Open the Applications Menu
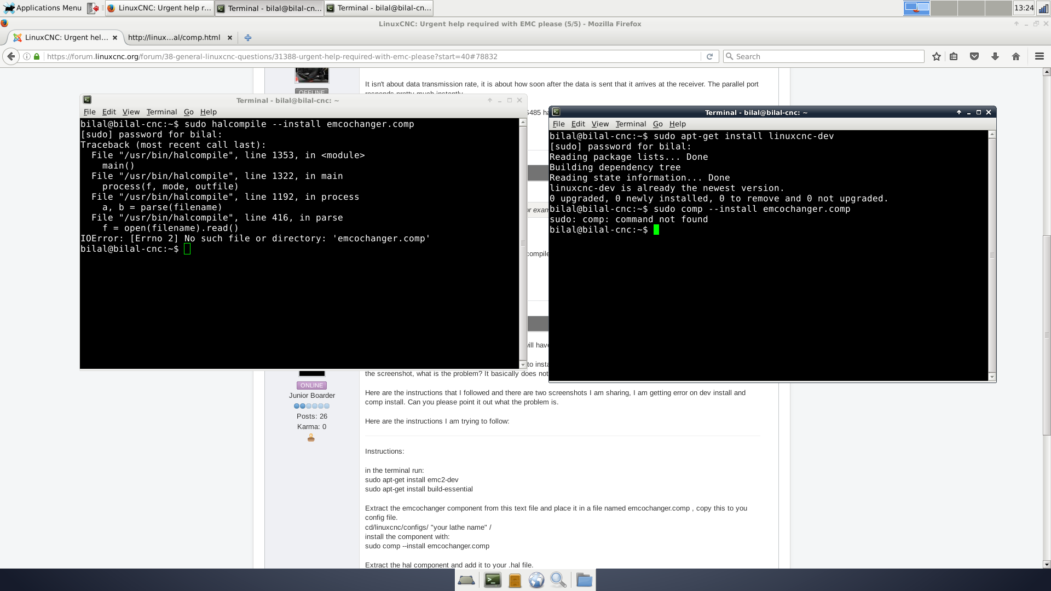Image resolution: width=1051 pixels, height=591 pixels. [43, 8]
